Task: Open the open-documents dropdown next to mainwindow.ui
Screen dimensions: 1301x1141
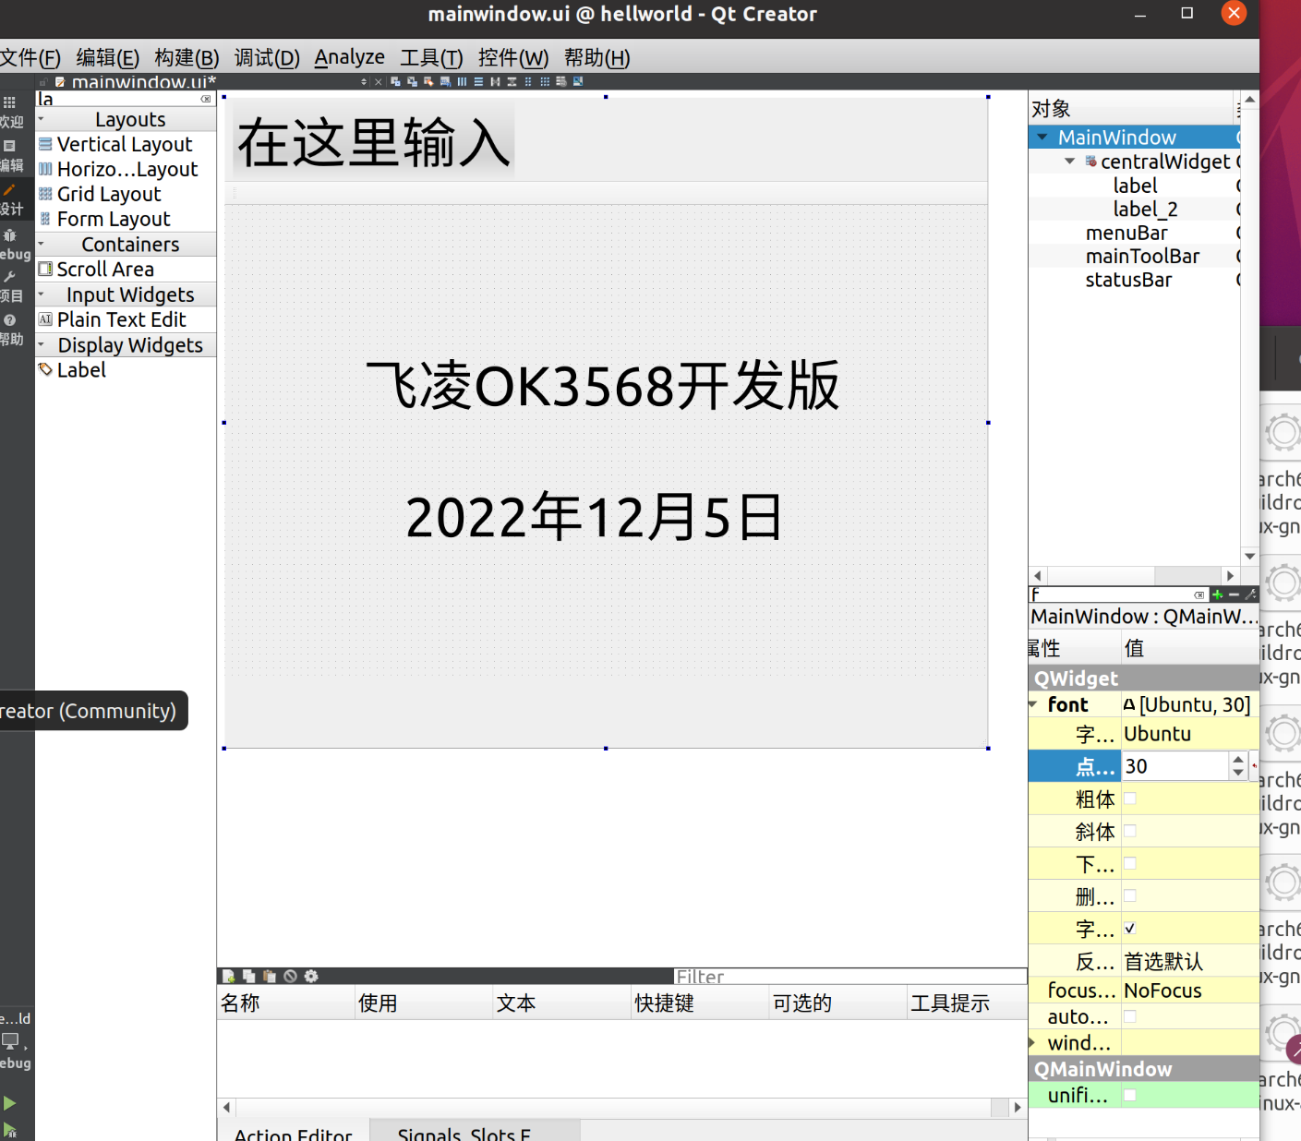Action: coord(364,81)
